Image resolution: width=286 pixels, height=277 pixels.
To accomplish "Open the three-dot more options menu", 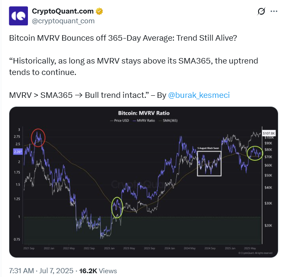I will (274, 11).
